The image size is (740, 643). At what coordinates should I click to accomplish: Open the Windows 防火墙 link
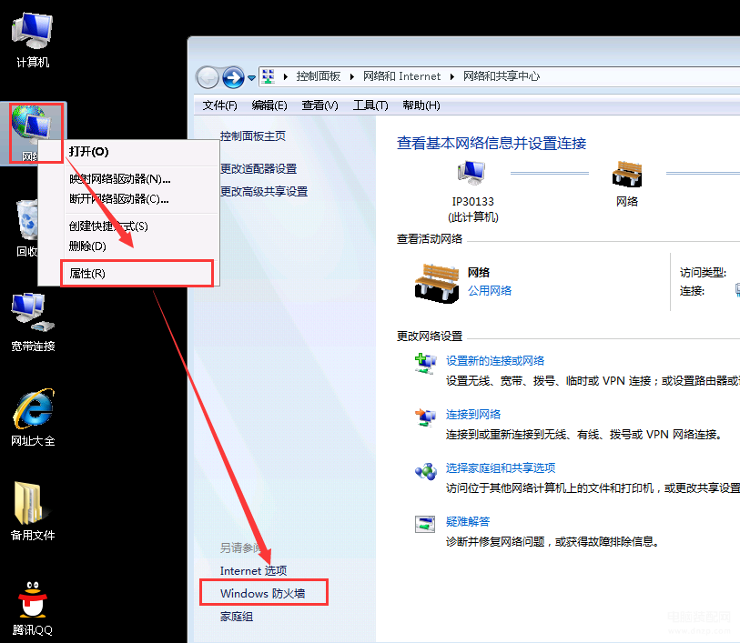coord(262,594)
